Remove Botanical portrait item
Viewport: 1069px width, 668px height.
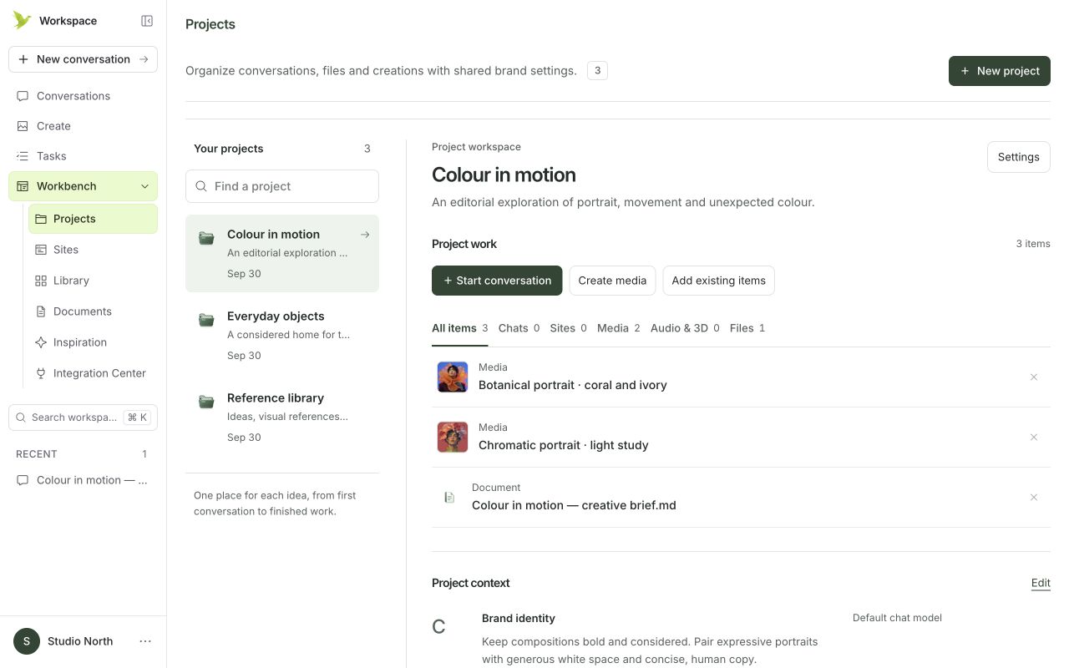coord(1034,377)
